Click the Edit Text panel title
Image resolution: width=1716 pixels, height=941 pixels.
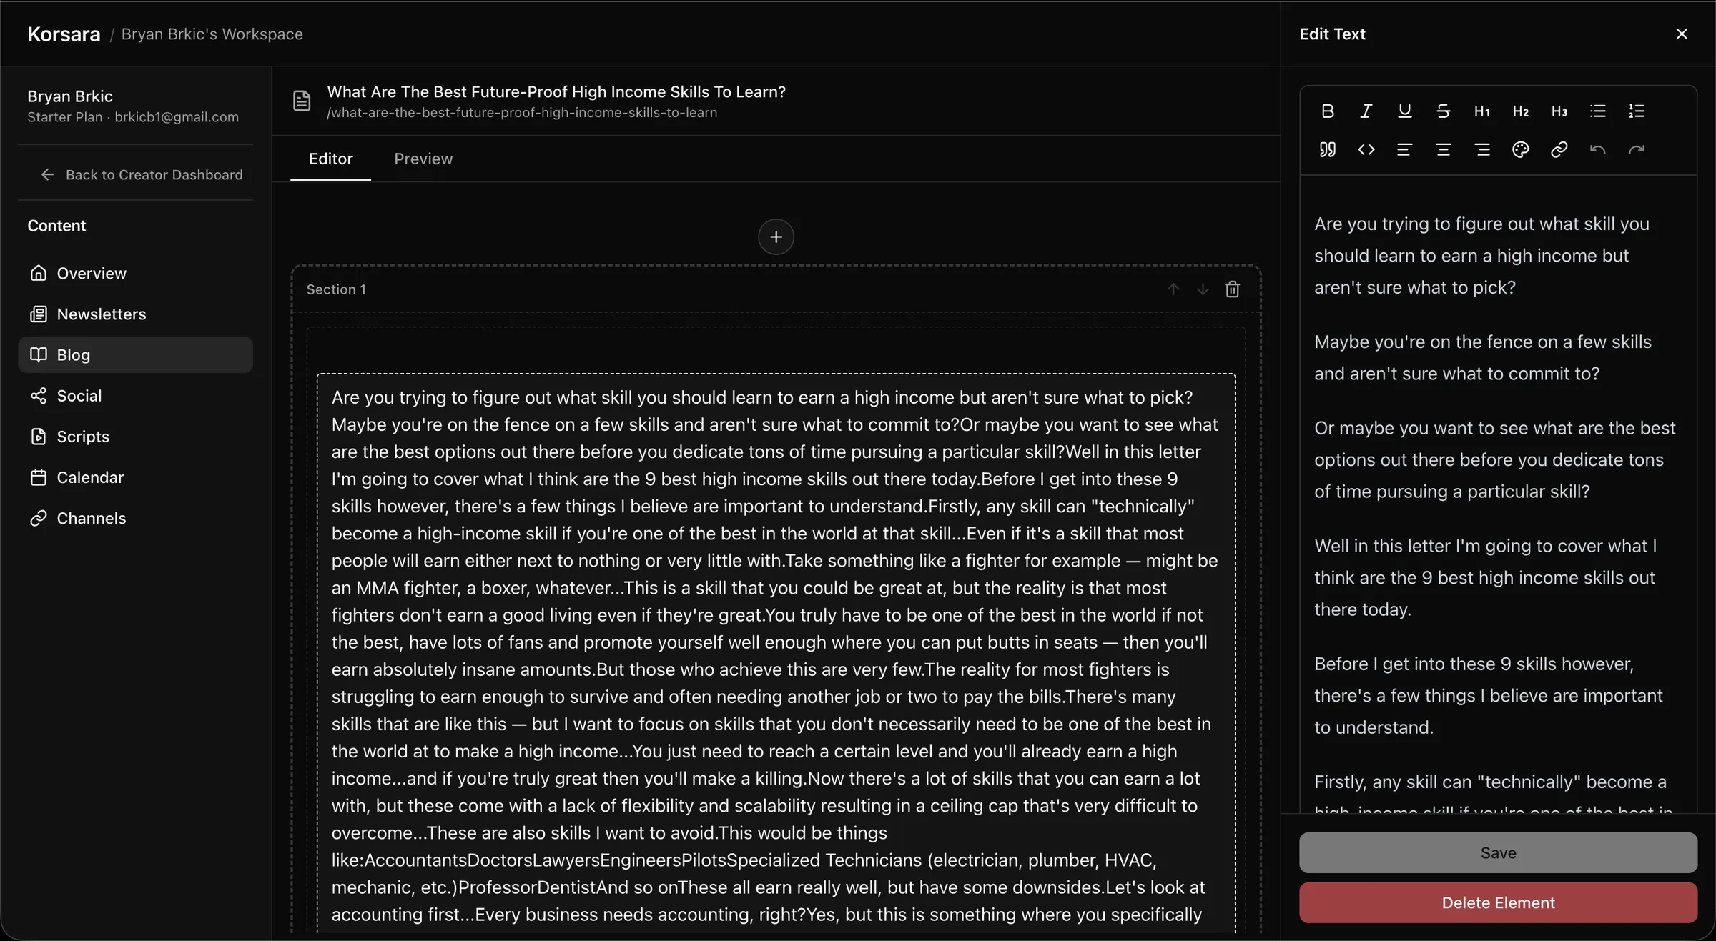[x=1332, y=34]
